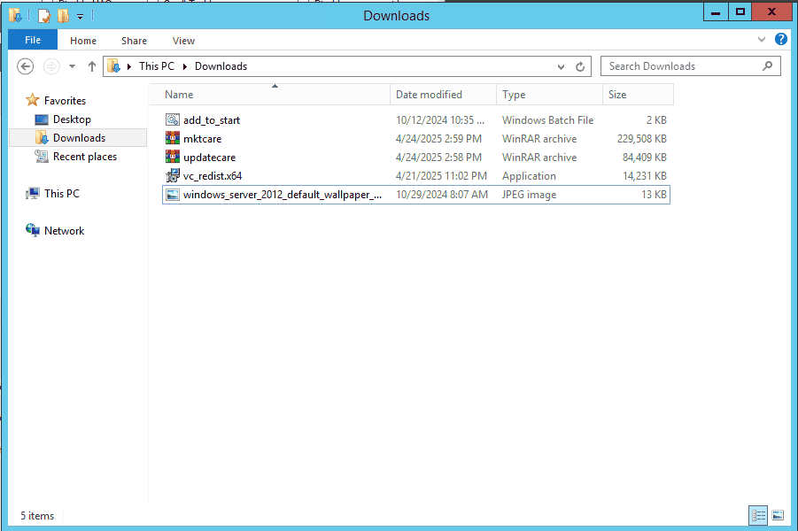
Task: Click the Desktop icon in sidebar
Action: click(x=42, y=120)
